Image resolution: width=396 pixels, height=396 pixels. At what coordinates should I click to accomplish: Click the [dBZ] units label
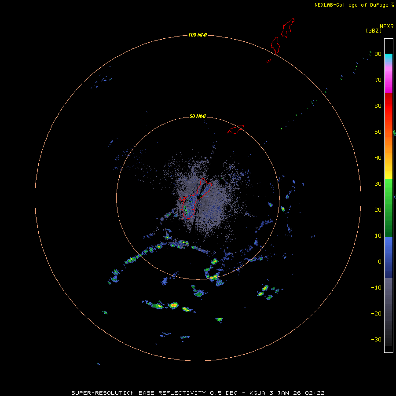tap(374, 31)
